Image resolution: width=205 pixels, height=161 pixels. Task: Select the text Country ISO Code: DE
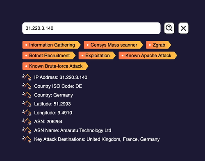click(x=58, y=86)
